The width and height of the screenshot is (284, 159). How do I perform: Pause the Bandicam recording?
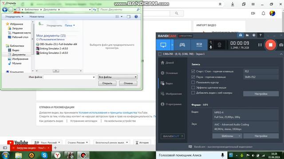pos(260,45)
